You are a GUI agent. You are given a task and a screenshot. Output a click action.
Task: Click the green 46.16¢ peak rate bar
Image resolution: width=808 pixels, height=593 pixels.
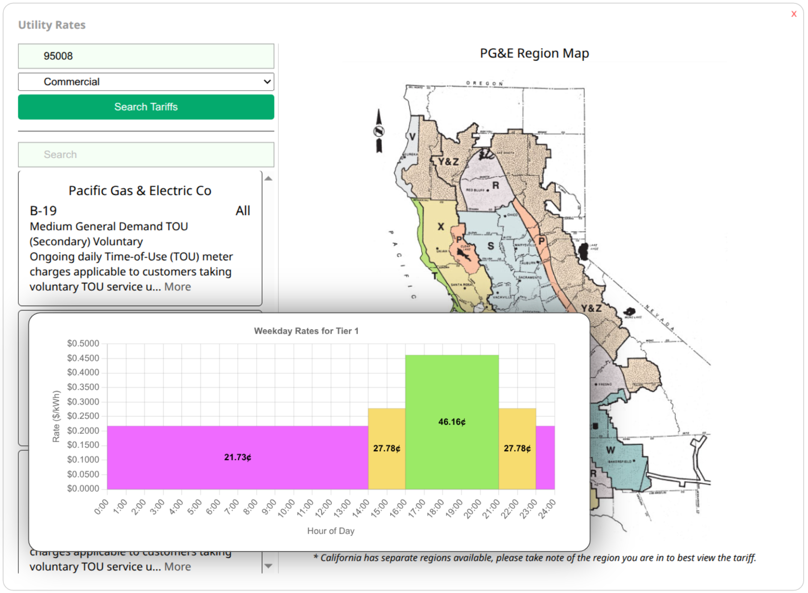(452, 422)
